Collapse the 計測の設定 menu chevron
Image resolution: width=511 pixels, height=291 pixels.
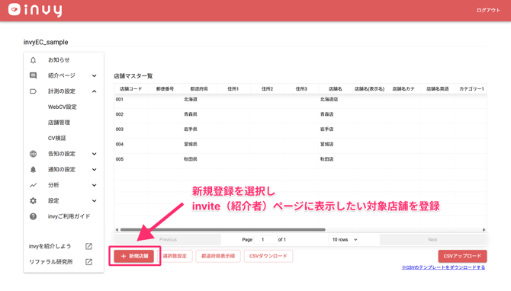click(x=94, y=91)
